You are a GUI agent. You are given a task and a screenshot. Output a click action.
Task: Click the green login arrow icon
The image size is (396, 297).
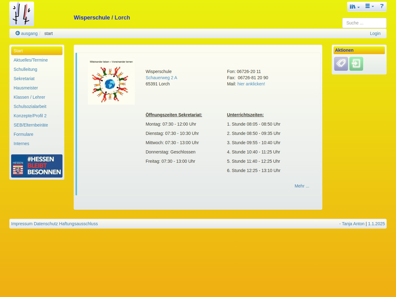tap(356, 64)
